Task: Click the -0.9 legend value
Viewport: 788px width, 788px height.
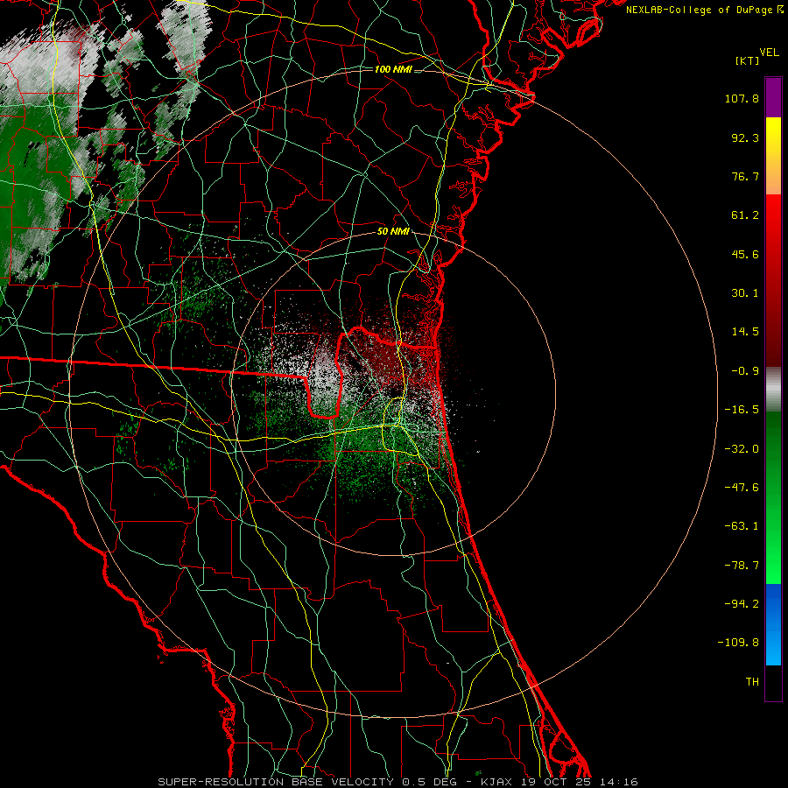Action: 745,371
